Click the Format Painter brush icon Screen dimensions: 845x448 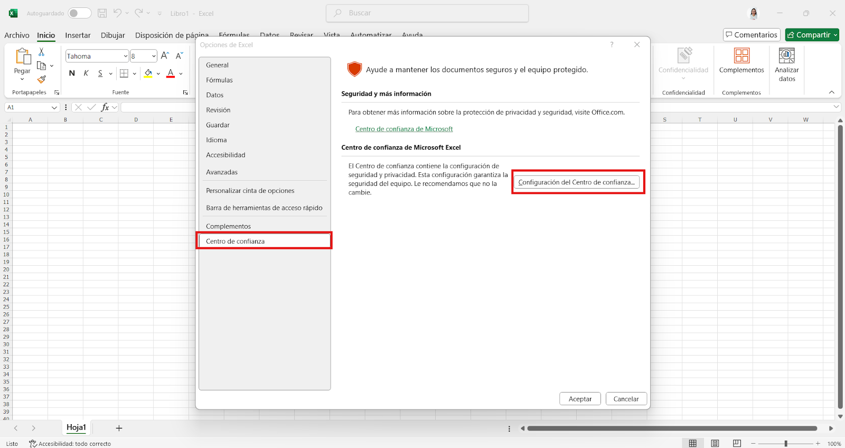point(41,79)
